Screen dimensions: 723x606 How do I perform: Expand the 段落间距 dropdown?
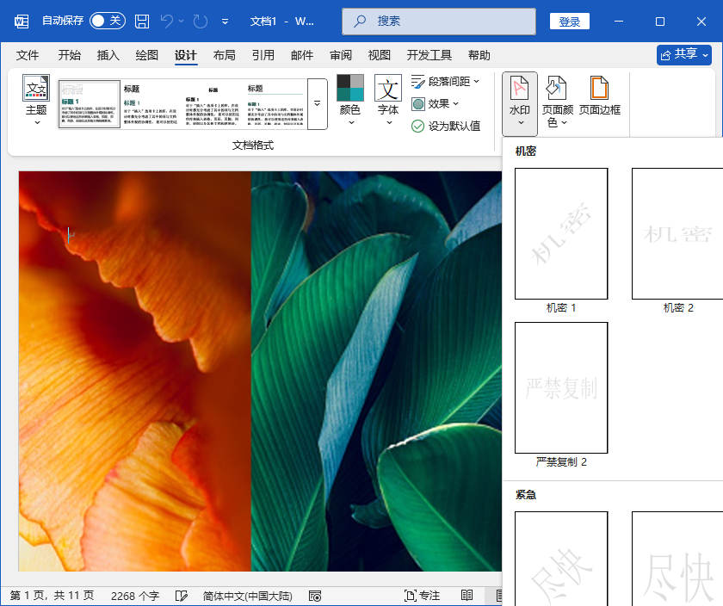coord(445,82)
